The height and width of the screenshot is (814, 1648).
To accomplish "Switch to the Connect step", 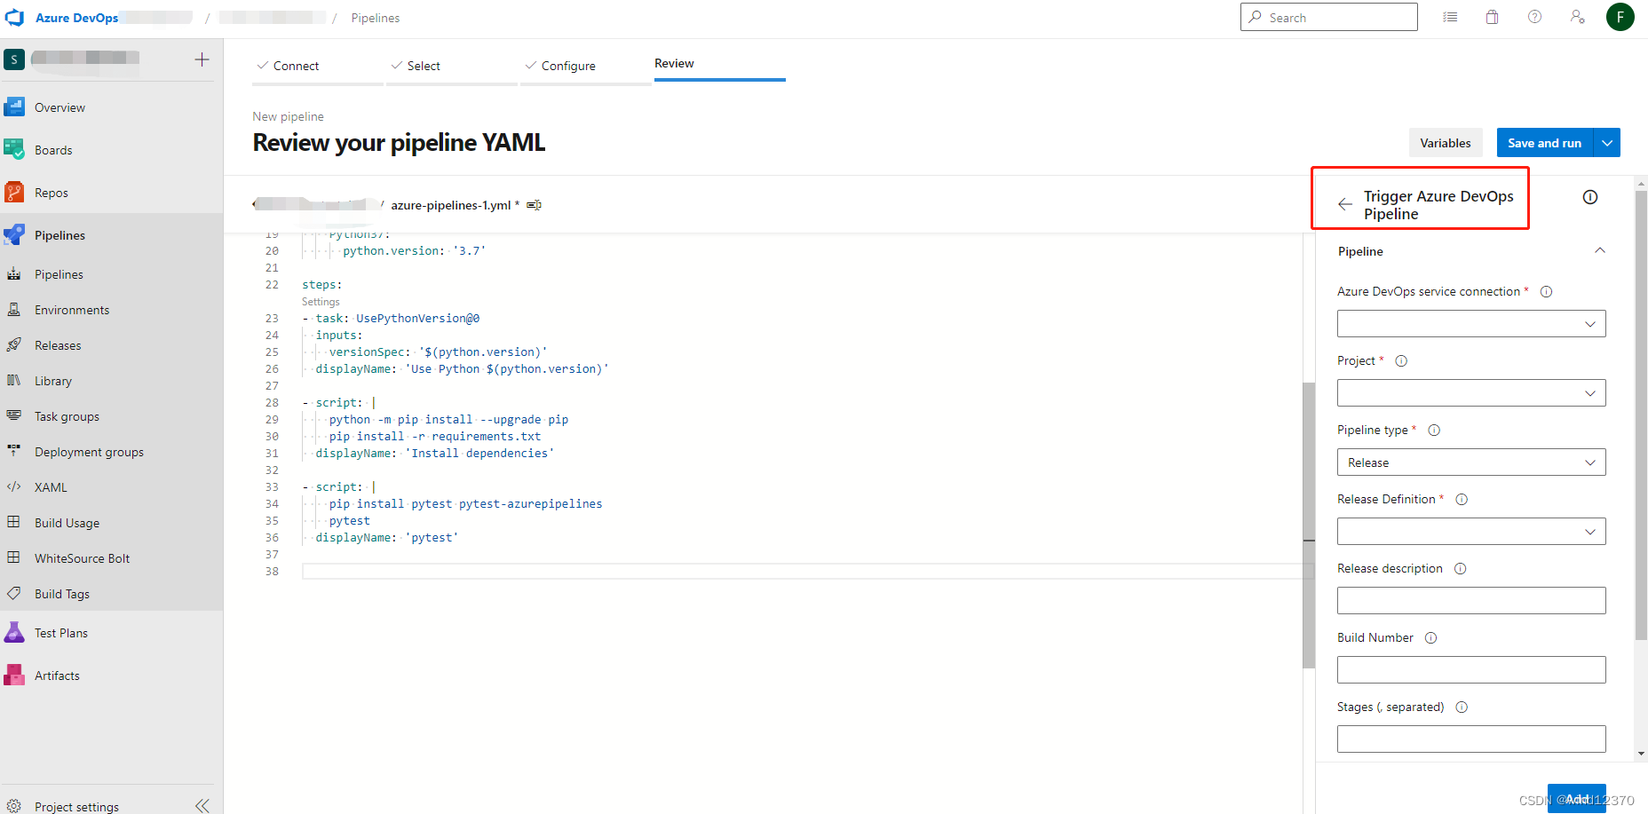I will pyautogui.click(x=296, y=65).
